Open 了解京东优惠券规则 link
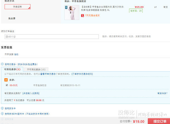The image size is (170, 124). pos(82,74)
